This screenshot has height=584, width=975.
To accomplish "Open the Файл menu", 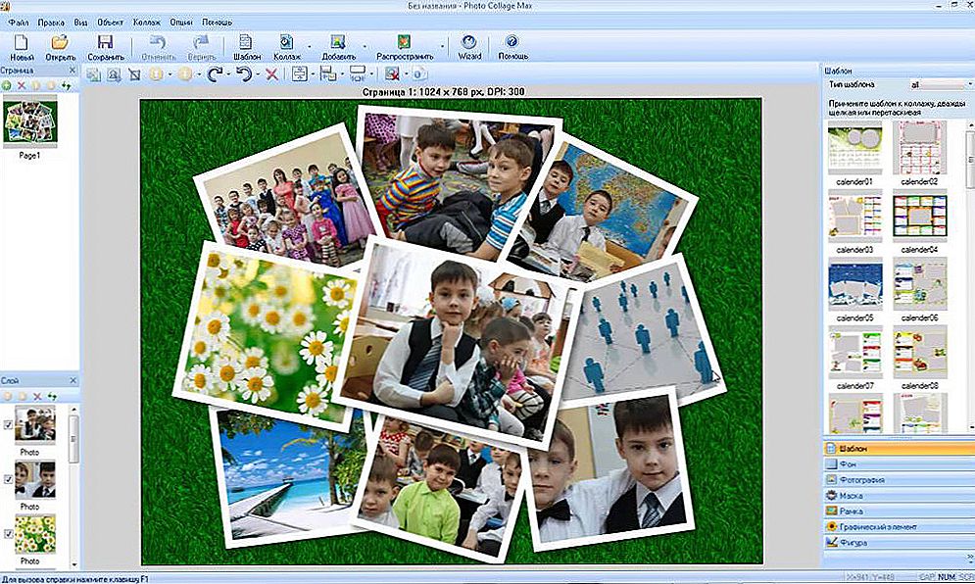I will pyautogui.click(x=18, y=22).
